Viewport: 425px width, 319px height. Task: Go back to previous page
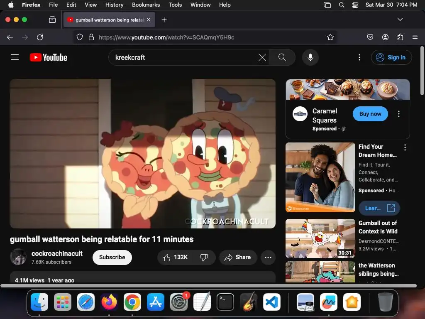pos(10,37)
